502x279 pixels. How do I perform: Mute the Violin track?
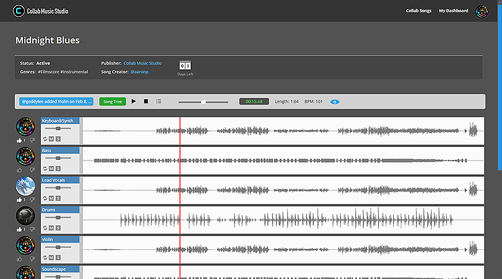pyautogui.click(x=51, y=257)
